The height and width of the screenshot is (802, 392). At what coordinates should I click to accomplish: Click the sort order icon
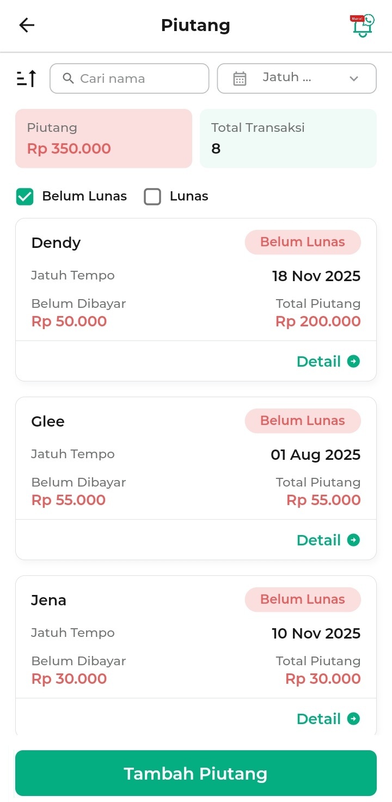click(x=27, y=78)
